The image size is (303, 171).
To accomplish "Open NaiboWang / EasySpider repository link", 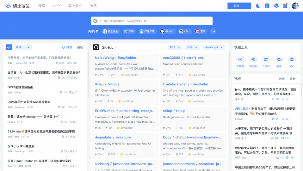I will pos(115,58).
